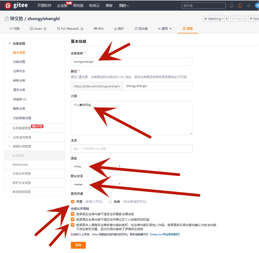
Task: Open the 语言 HTML dropdown
Action: pyautogui.click(x=97, y=166)
